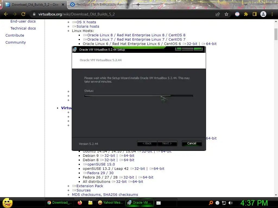Switch to the TechSpot tab

point(99,5)
